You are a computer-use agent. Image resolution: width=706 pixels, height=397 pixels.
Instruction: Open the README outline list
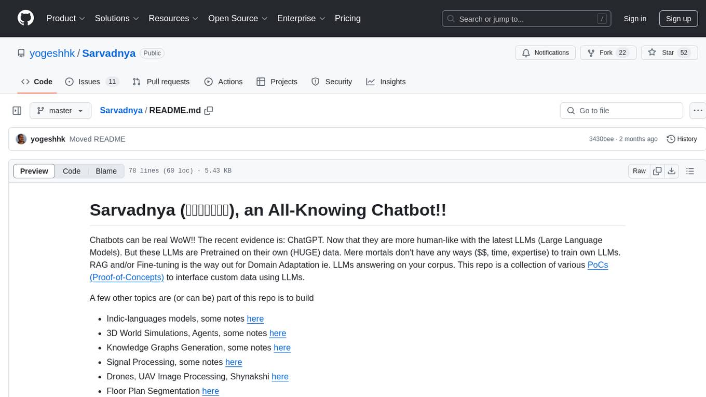click(690, 171)
